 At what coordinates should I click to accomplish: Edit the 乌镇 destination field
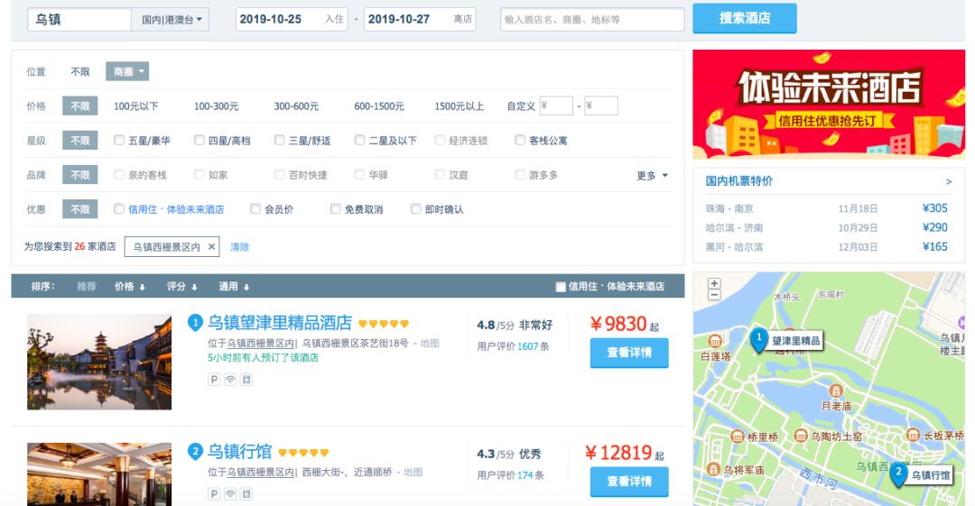79,19
